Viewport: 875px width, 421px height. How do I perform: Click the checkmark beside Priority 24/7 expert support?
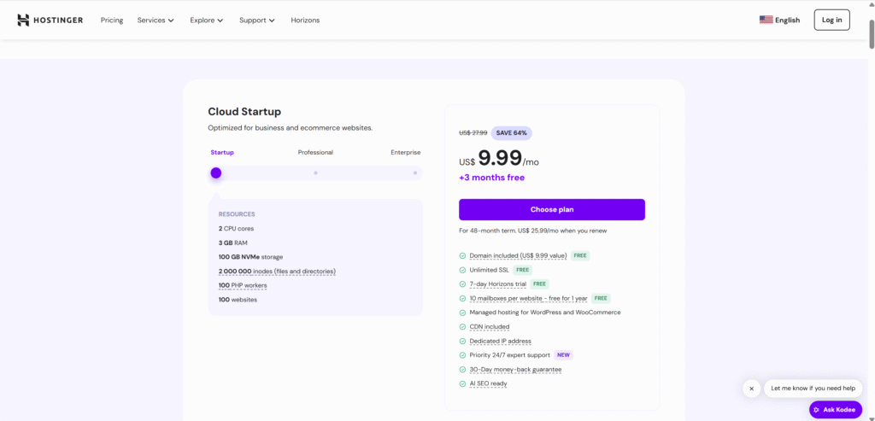pos(462,355)
